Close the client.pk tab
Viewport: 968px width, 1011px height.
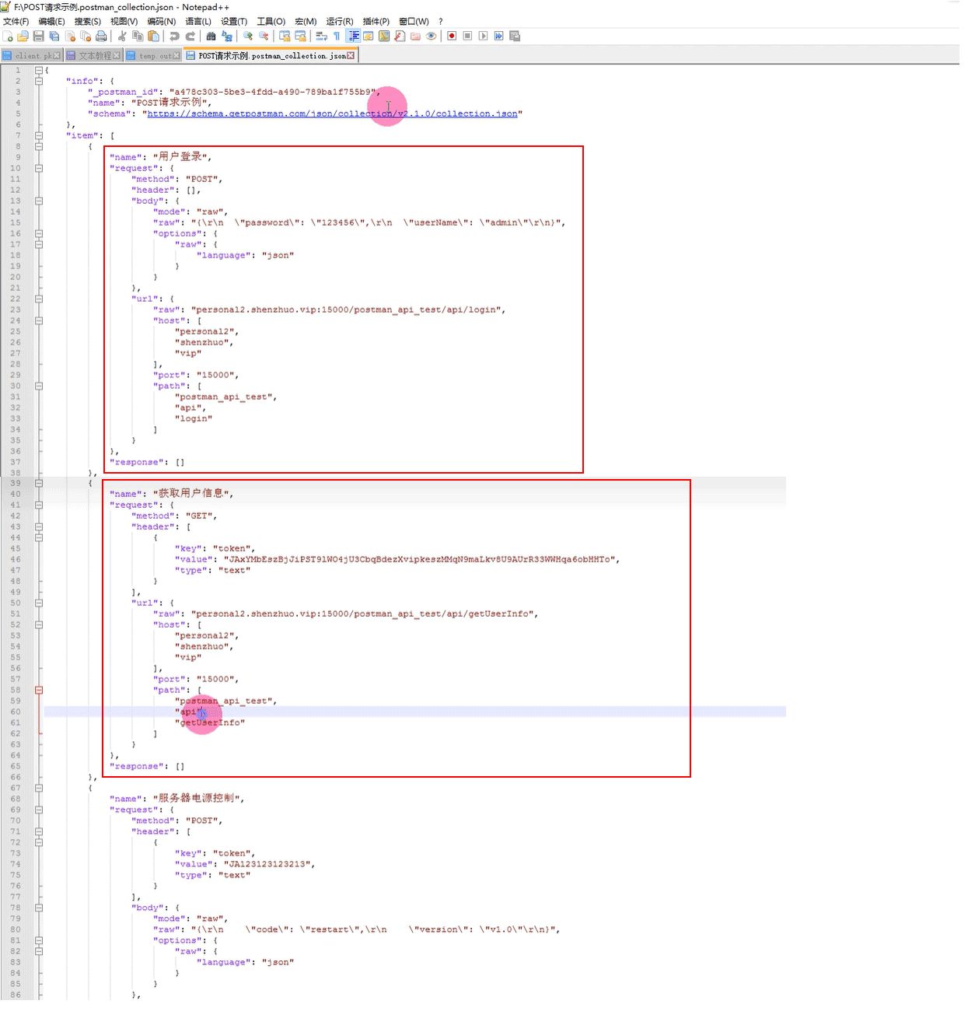(57, 56)
